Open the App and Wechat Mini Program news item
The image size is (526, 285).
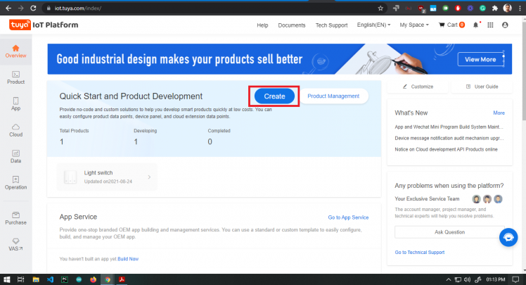pos(449,127)
